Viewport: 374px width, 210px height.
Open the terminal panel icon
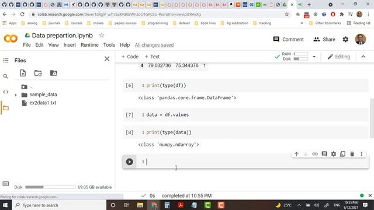5,184
